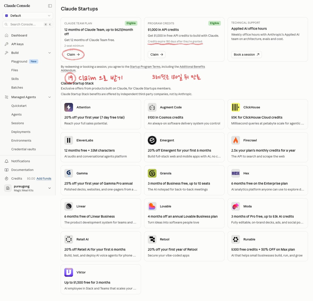313x301 pixels.
Task: Click the Emergent logo icon
Action: pyautogui.click(x=152, y=140)
